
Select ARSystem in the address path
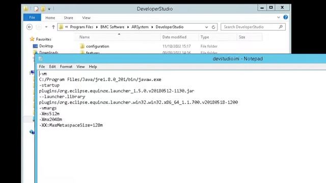140,27
